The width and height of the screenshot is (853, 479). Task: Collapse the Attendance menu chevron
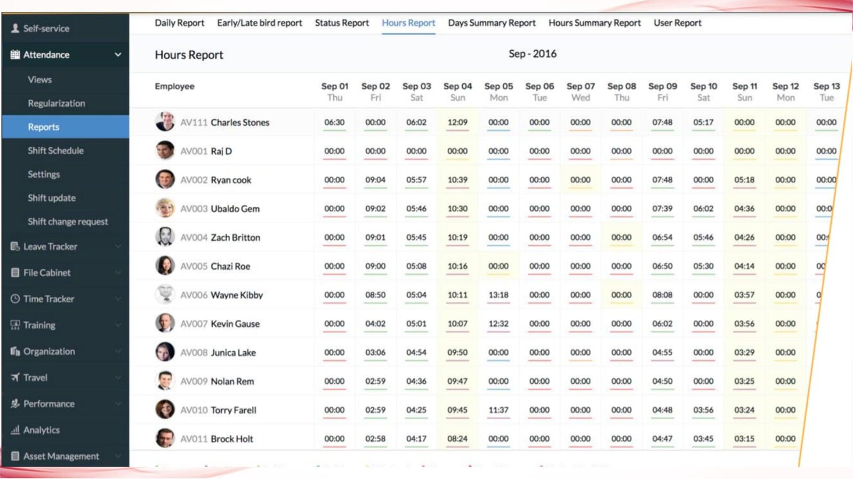click(118, 54)
